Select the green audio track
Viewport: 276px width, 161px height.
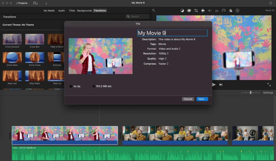(143, 153)
